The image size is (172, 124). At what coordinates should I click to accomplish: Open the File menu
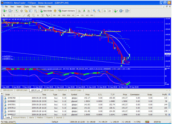(6, 7)
